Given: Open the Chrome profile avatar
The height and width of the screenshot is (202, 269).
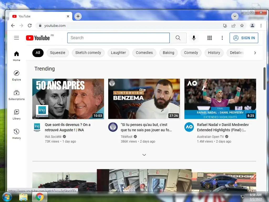Looking at the screenshot, I should [252, 26].
